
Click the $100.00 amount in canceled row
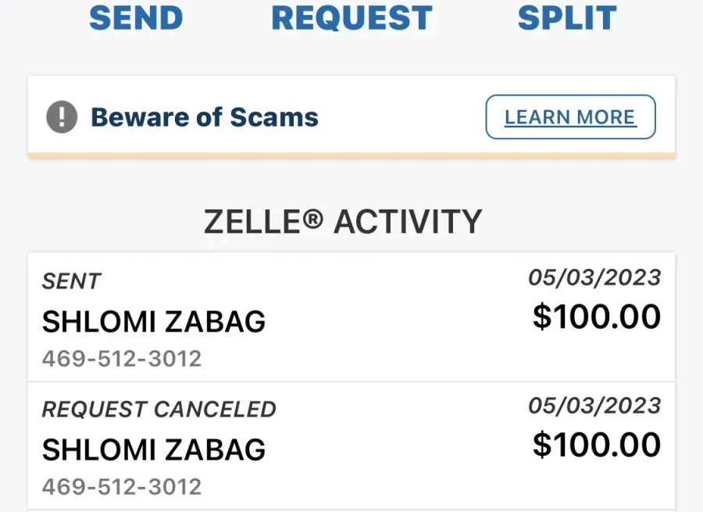coord(597,445)
